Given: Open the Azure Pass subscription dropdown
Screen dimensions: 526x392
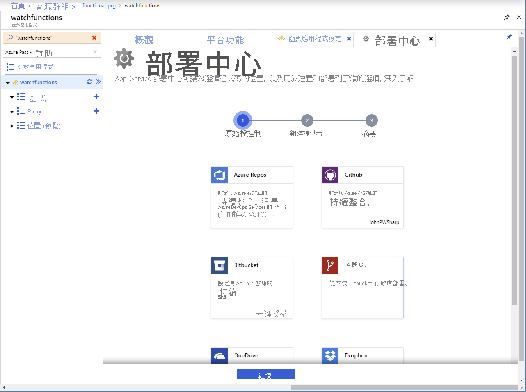Looking at the screenshot, I should click(x=52, y=52).
